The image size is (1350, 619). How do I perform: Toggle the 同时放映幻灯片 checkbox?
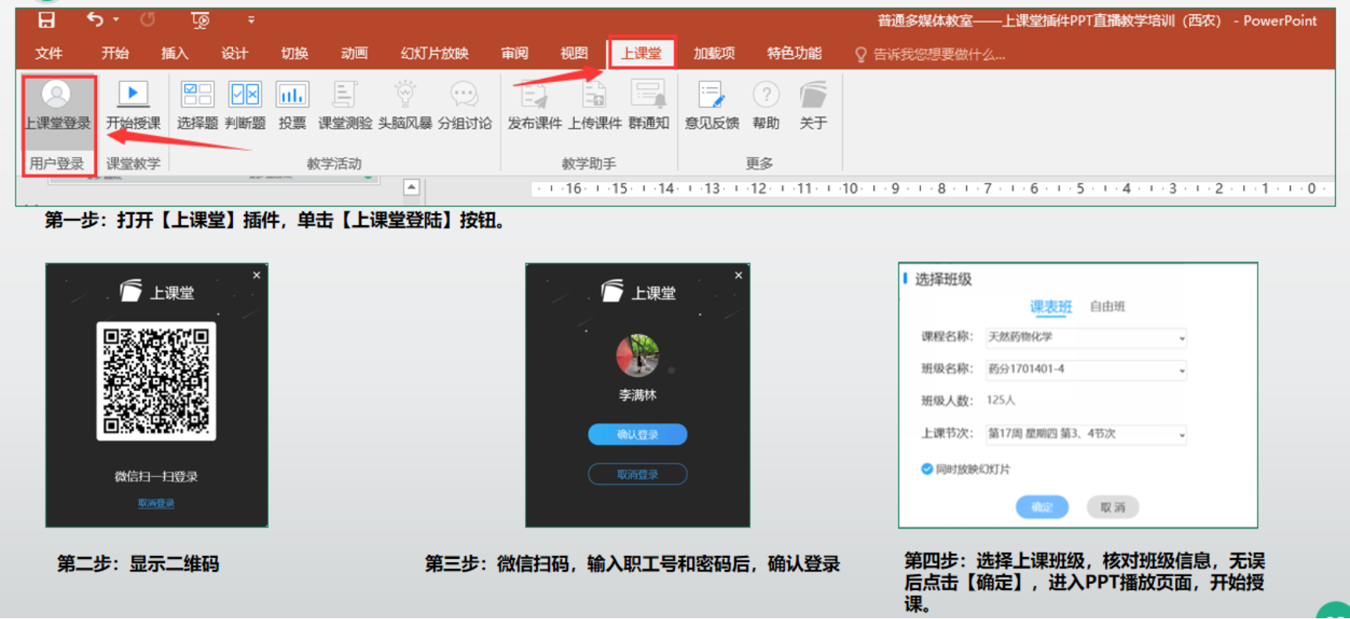click(927, 469)
